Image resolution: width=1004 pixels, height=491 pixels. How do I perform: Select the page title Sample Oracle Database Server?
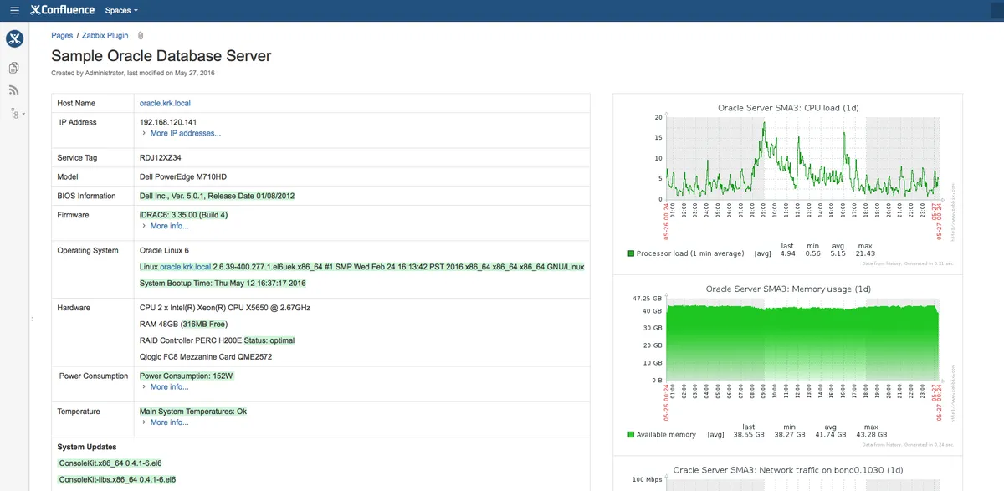[x=161, y=56]
